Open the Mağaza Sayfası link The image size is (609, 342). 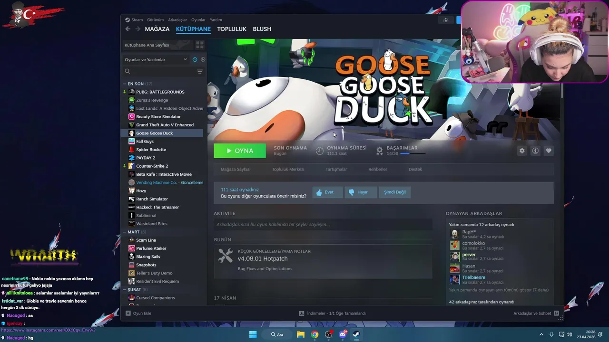point(236,169)
